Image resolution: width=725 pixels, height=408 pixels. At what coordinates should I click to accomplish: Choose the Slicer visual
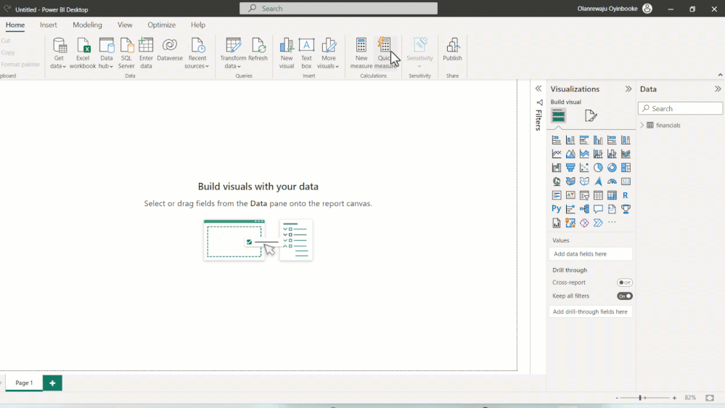coord(584,195)
